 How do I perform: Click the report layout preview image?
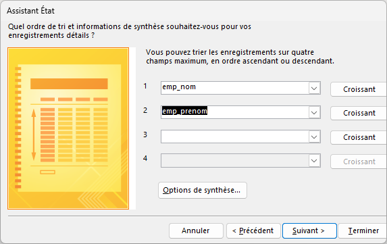tap(68, 128)
